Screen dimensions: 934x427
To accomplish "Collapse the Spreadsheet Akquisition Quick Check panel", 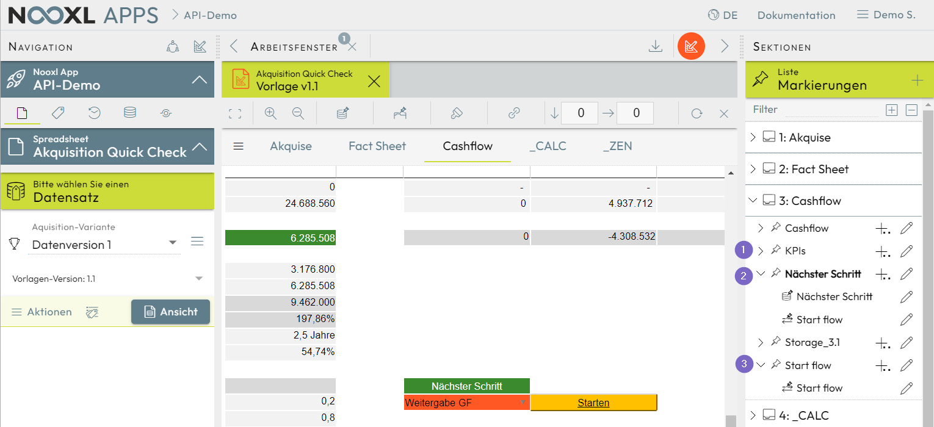I will pos(199,146).
